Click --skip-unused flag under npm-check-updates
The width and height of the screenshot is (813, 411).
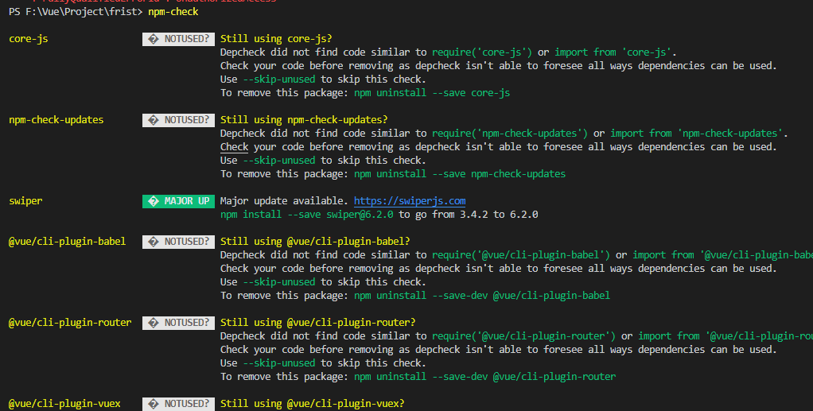(x=279, y=160)
